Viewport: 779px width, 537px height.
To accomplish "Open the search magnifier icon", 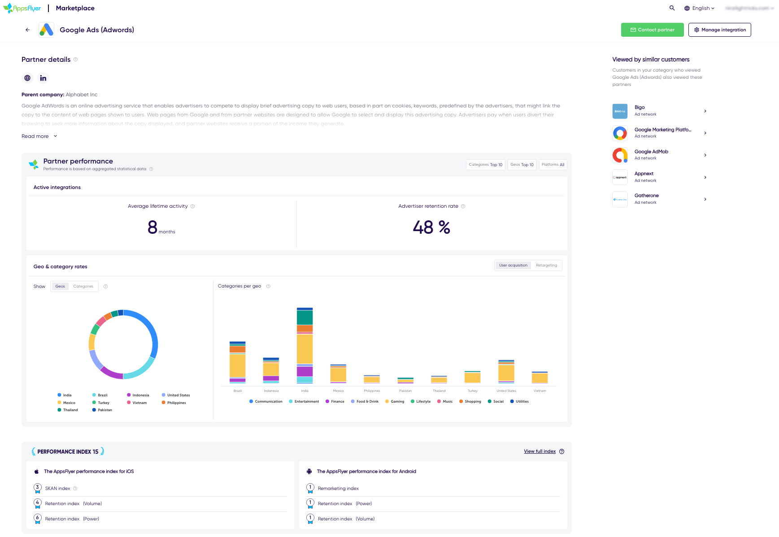I will [672, 8].
